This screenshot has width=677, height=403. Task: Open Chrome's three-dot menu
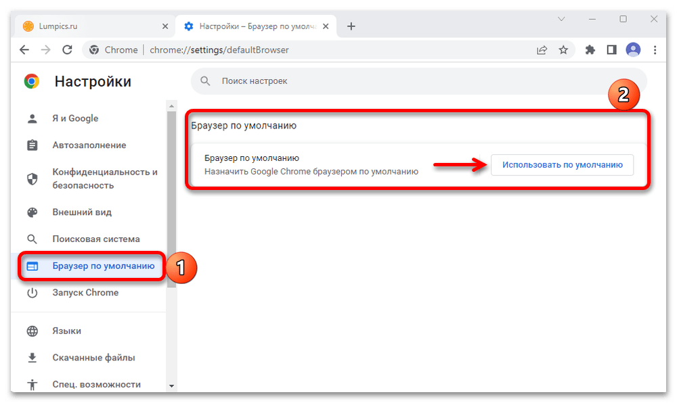click(655, 50)
